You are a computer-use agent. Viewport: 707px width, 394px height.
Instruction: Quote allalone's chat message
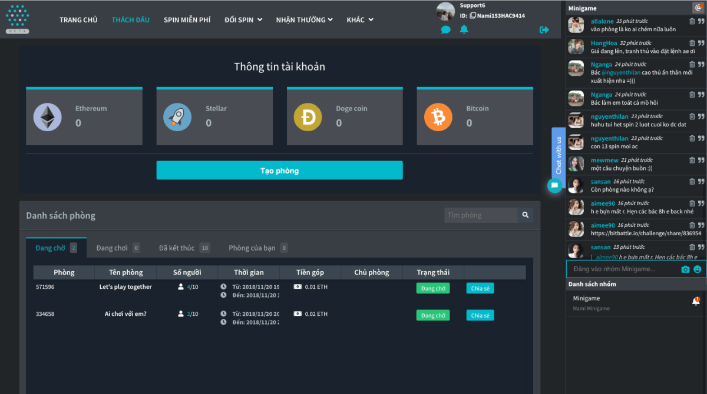tap(701, 21)
